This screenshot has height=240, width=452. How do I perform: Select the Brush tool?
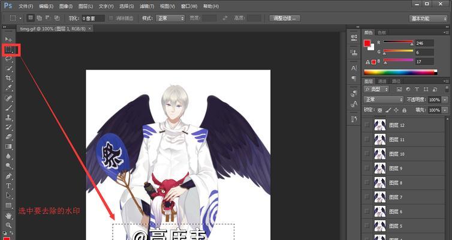pos(8,108)
